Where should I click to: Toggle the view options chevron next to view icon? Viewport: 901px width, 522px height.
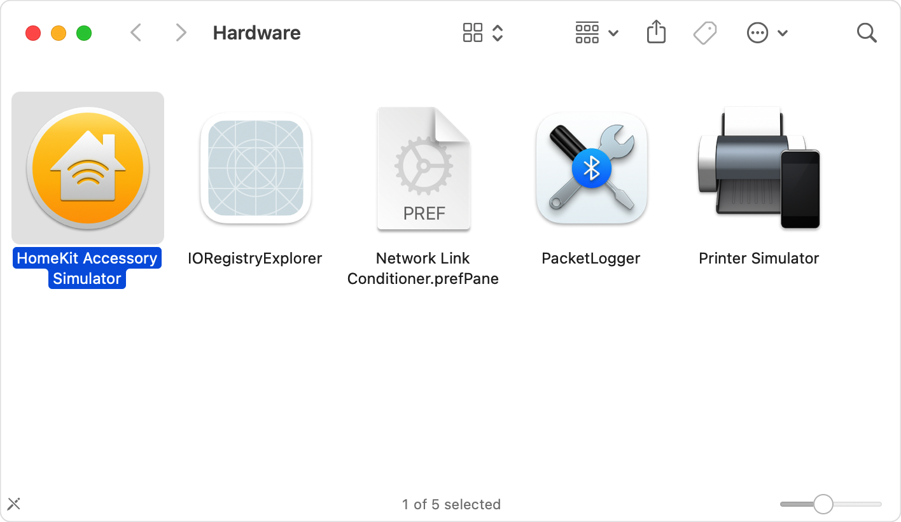(x=497, y=32)
